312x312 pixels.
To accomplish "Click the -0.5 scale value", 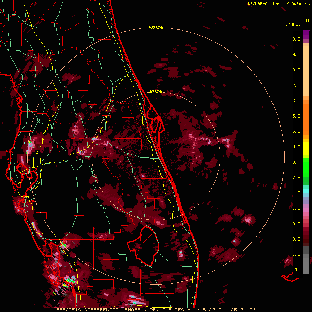I will pos(295,239).
